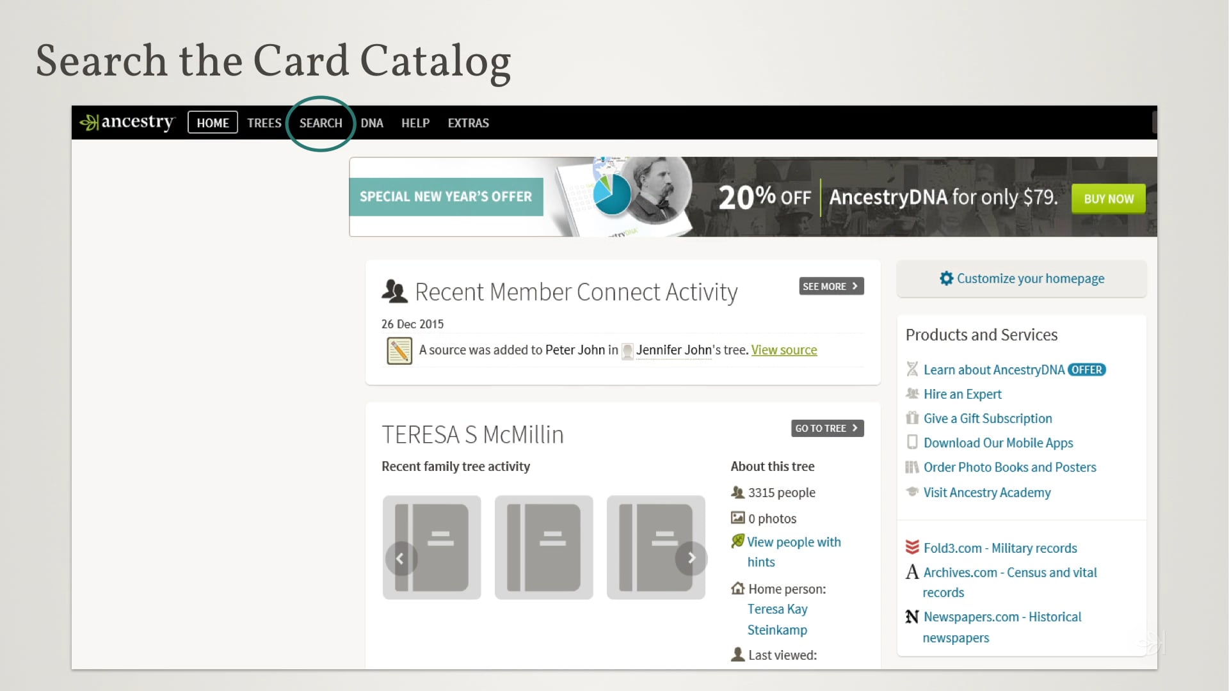Click the home person house icon
The image size is (1229, 691).
(x=738, y=588)
